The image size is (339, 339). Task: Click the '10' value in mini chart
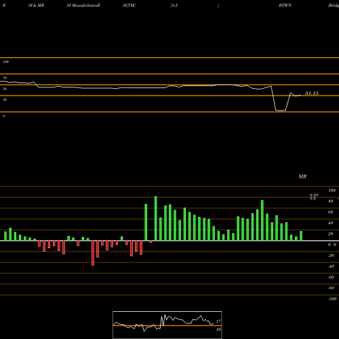point(218,330)
